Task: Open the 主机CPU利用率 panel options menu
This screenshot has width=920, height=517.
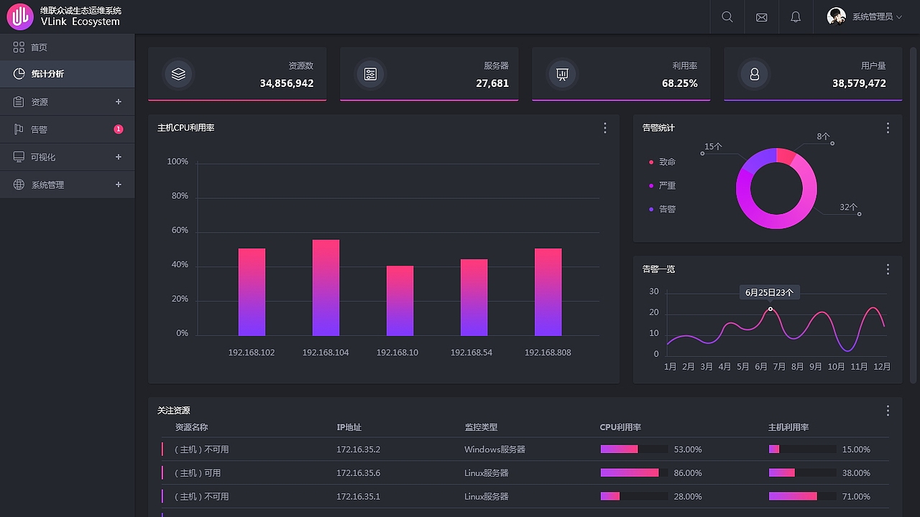Action: tap(604, 128)
